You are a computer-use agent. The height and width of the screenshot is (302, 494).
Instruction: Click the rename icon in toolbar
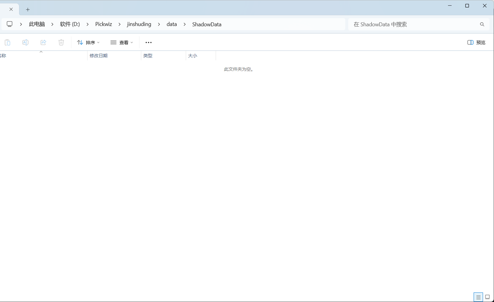[x=25, y=42]
